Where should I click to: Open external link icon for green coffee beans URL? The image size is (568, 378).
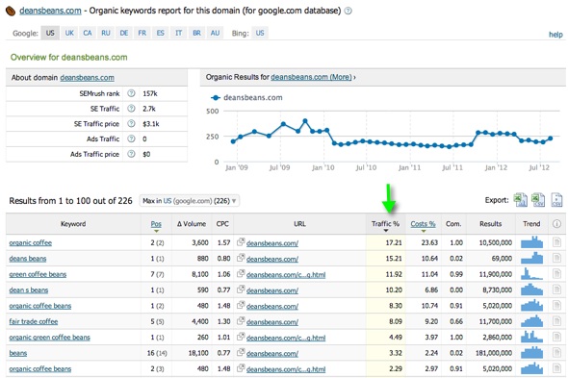pos(241,274)
